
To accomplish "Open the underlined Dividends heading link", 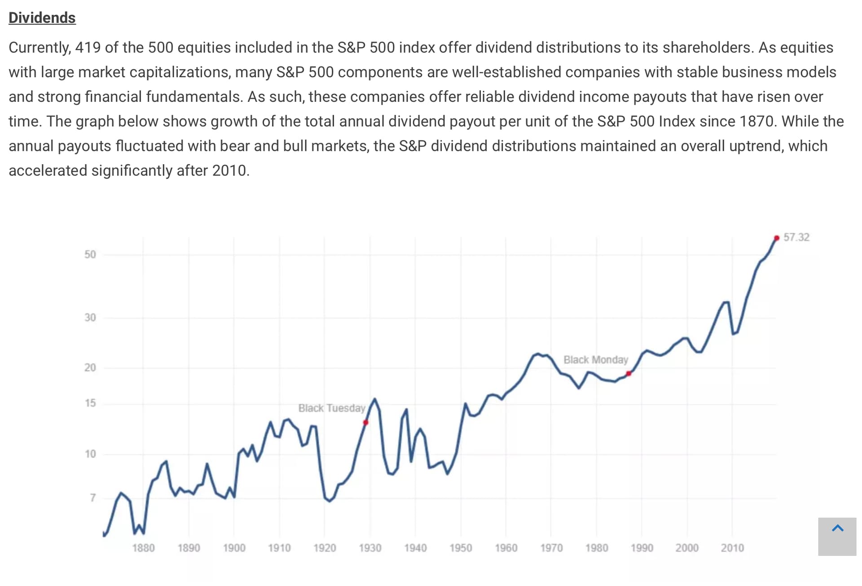I will click(x=42, y=18).
